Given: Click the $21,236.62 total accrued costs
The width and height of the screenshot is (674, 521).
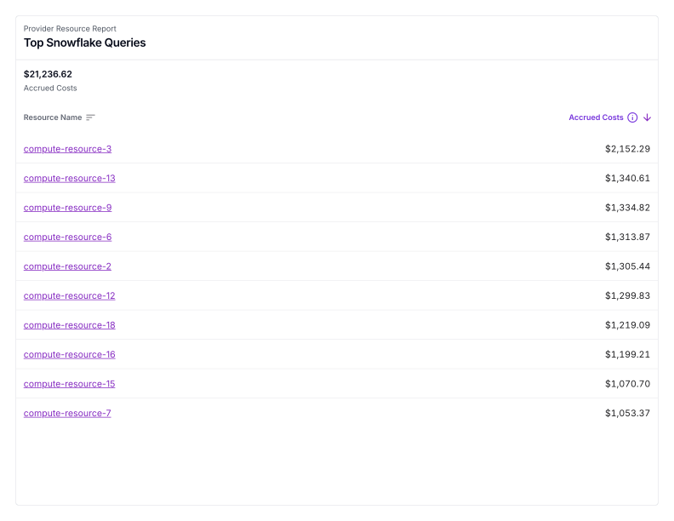Looking at the screenshot, I should tap(48, 74).
